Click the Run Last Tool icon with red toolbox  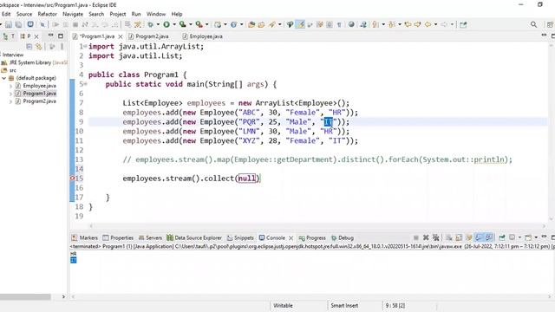click(199, 24)
